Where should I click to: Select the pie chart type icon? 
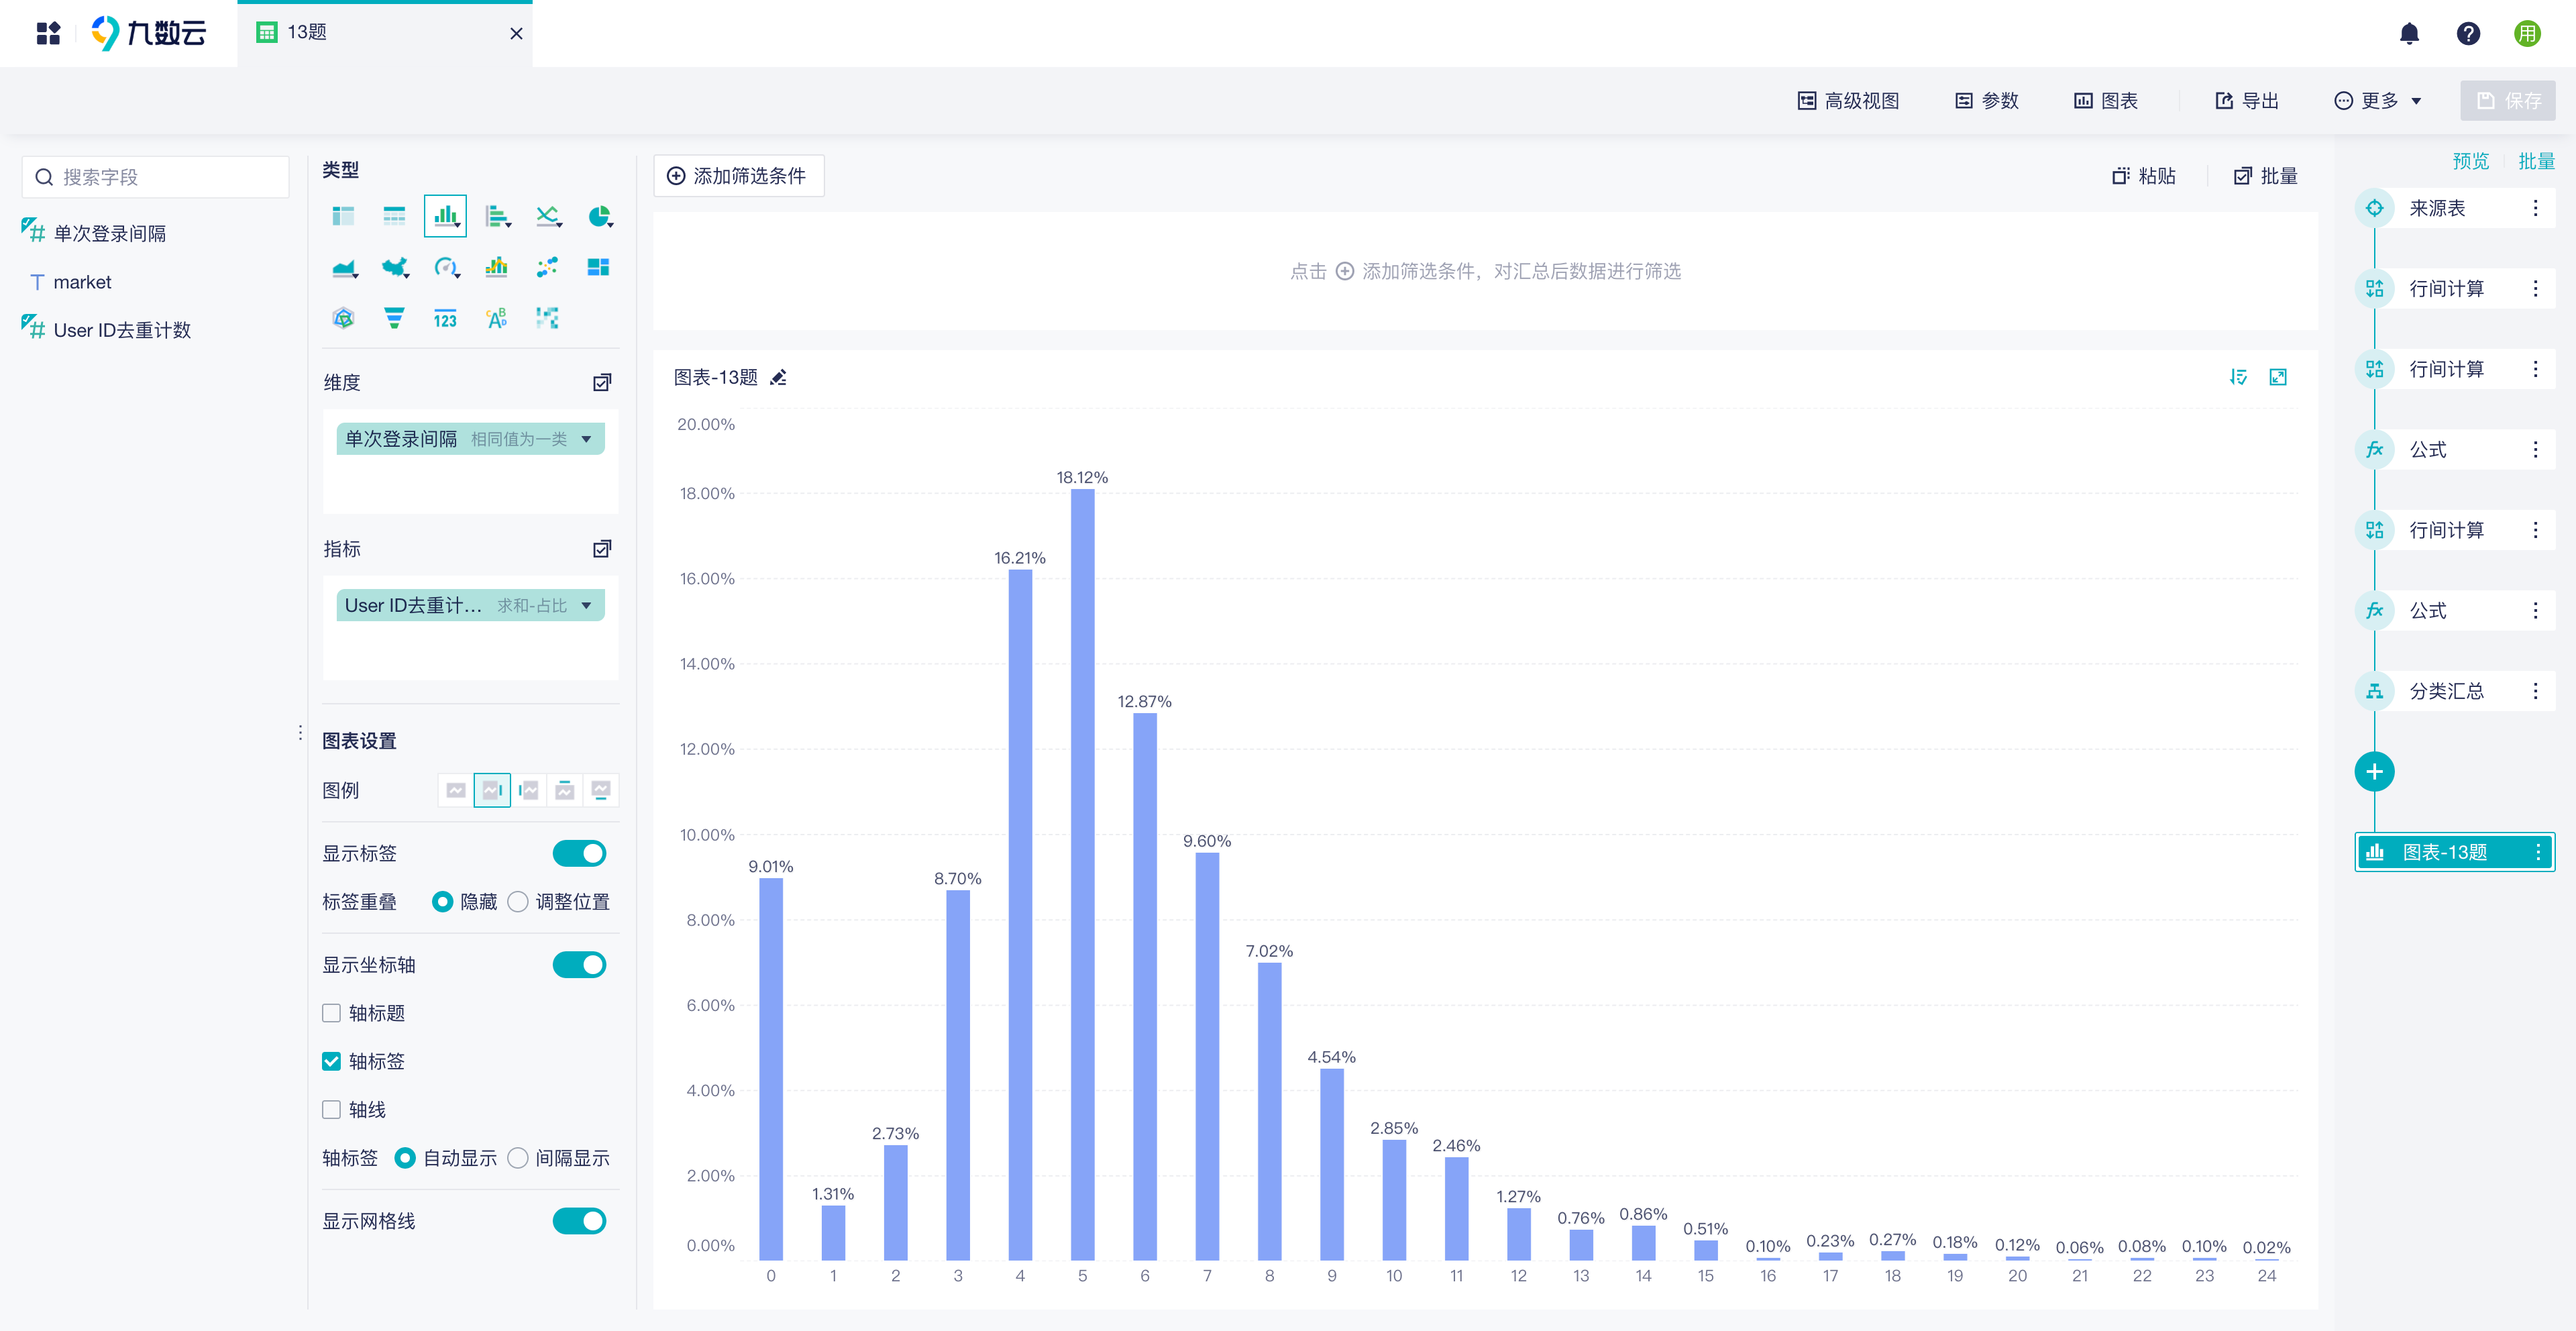click(599, 216)
